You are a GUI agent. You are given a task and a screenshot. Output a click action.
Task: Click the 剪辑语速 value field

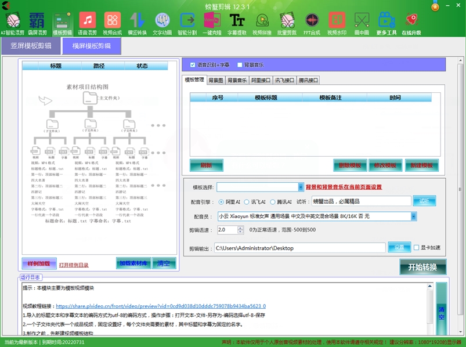[x=227, y=230]
